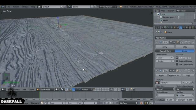The image size is (196, 110).
Task: Open the Texture properties tab icon
Action: (190, 28)
